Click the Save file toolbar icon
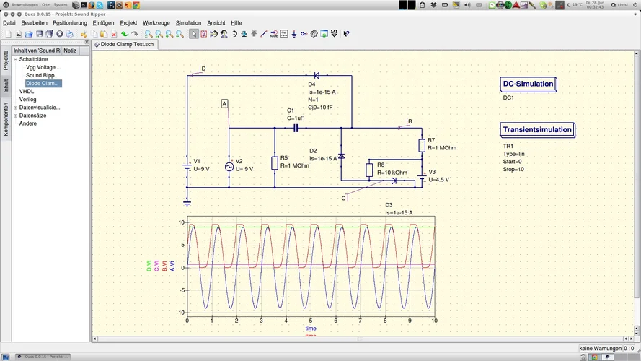Viewport: 641px width, 361px height. [x=40, y=34]
